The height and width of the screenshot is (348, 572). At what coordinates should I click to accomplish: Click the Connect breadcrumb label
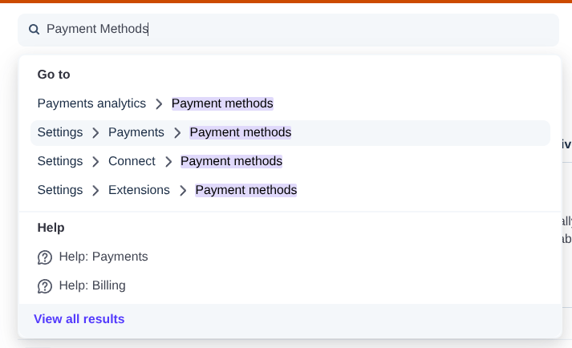pyautogui.click(x=132, y=161)
